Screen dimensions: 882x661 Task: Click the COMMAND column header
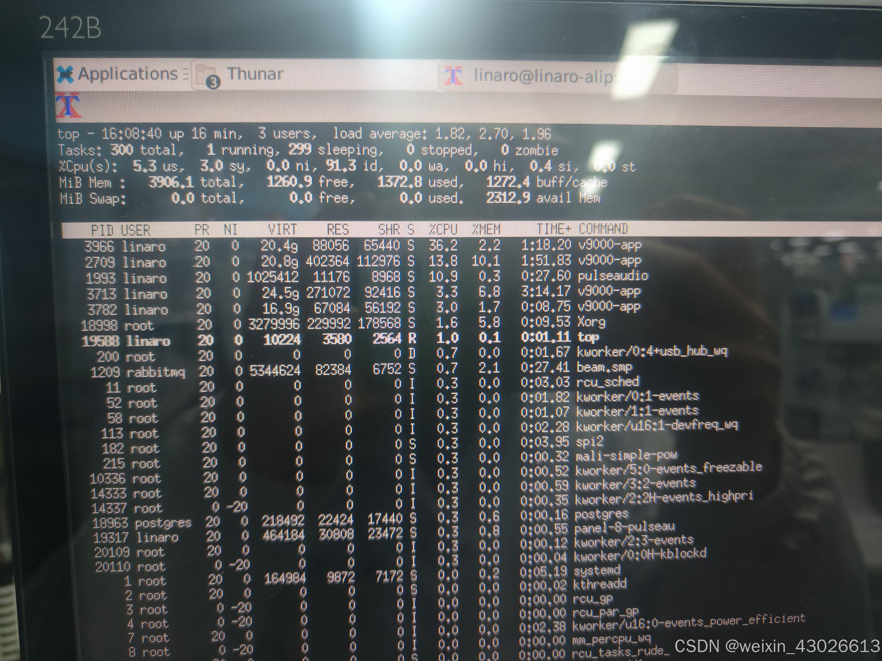(x=603, y=229)
